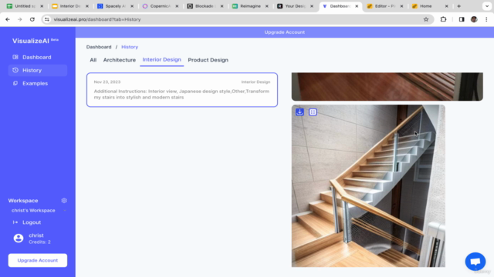Click the christ user avatar icon
Image resolution: width=494 pixels, height=277 pixels.
[x=19, y=238]
